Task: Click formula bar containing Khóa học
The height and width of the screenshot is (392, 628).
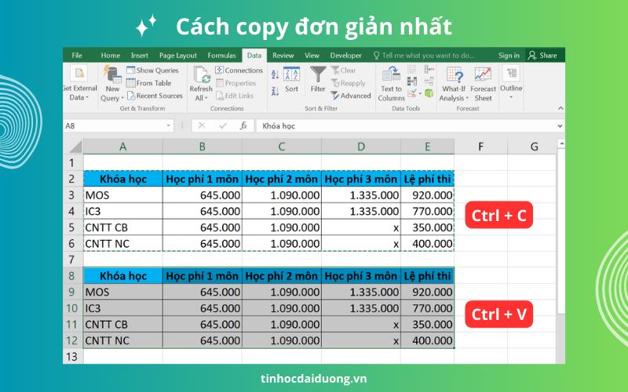Action: 406,125
